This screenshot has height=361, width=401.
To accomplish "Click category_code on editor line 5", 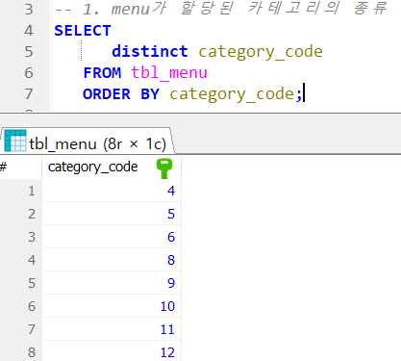I will 261,52.
